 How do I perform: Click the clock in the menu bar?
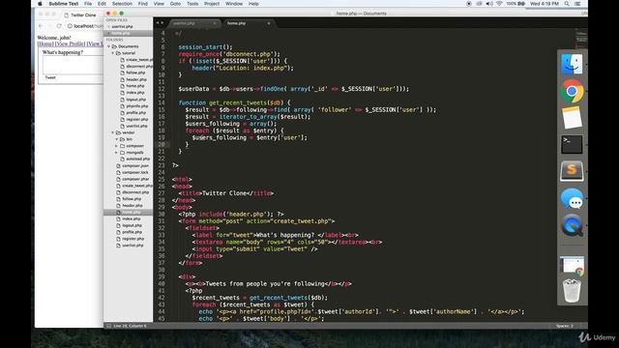545,4
